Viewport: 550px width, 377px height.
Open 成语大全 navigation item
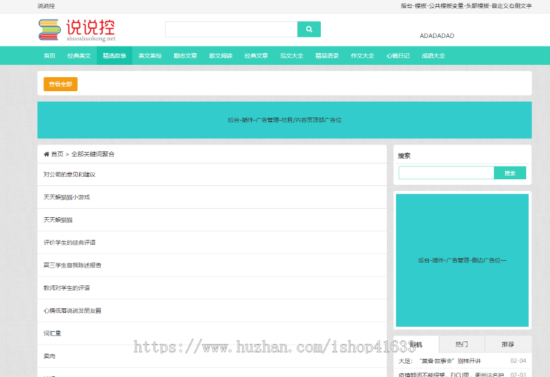pos(433,56)
